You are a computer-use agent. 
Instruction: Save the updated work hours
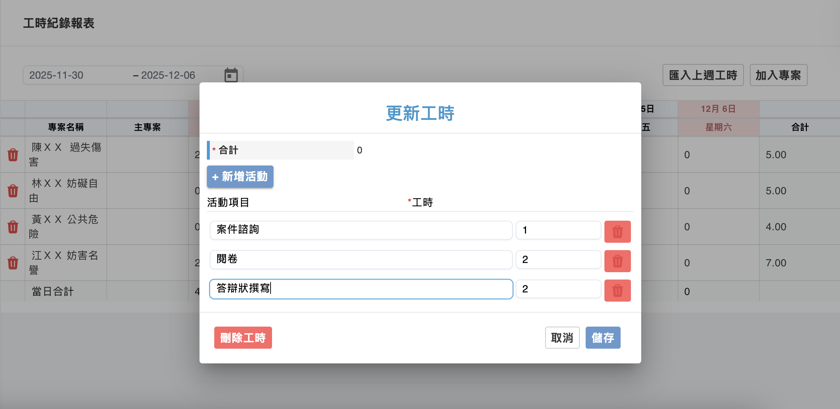pyautogui.click(x=603, y=338)
